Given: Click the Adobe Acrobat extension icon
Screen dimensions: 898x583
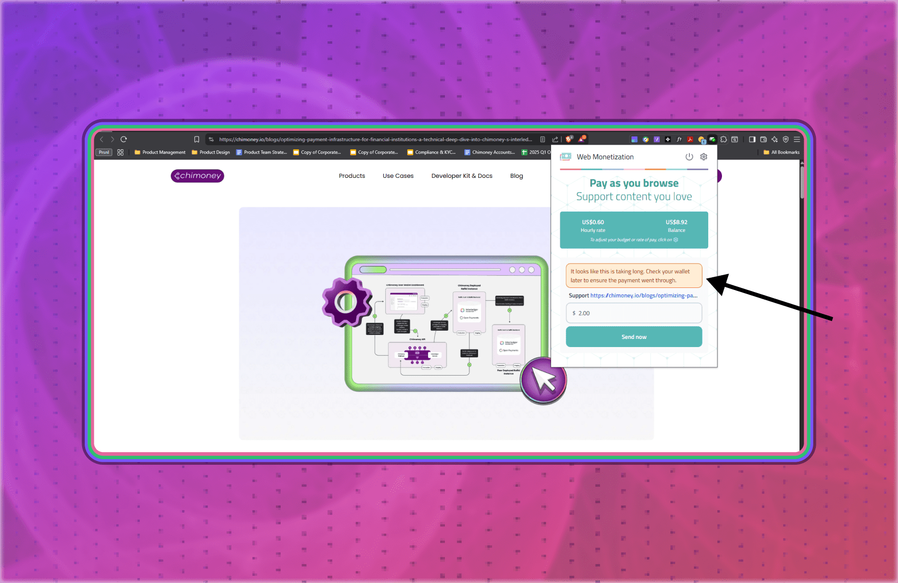Looking at the screenshot, I should pos(690,139).
